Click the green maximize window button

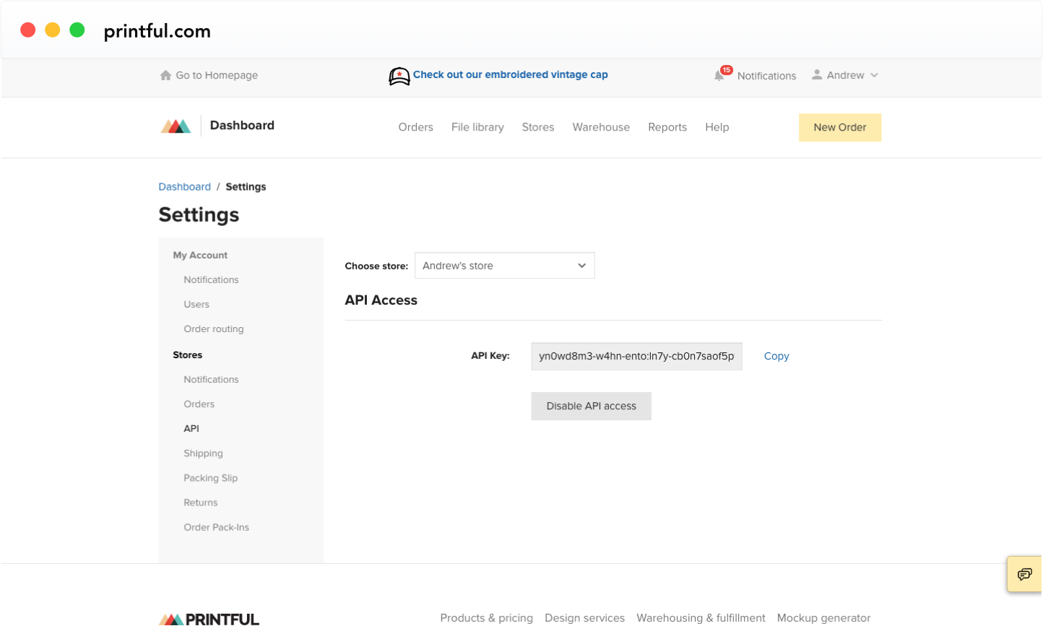pyautogui.click(x=77, y=30)
